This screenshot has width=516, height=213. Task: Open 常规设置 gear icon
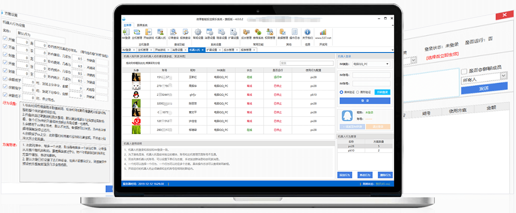(198, 33)
